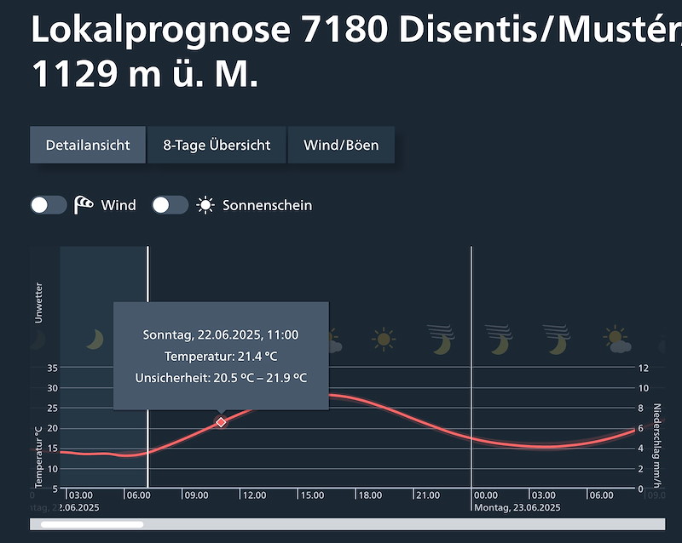Click the windy moon icon above Monday 00.00

499,340
